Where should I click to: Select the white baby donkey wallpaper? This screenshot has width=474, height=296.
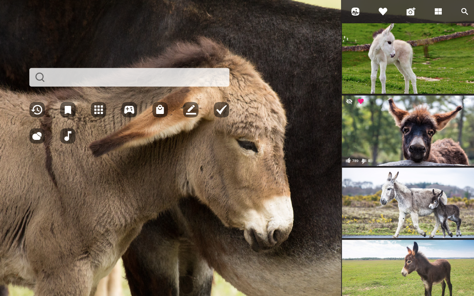(408, 58)
